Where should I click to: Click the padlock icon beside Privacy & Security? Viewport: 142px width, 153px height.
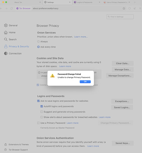click(6, 47)
